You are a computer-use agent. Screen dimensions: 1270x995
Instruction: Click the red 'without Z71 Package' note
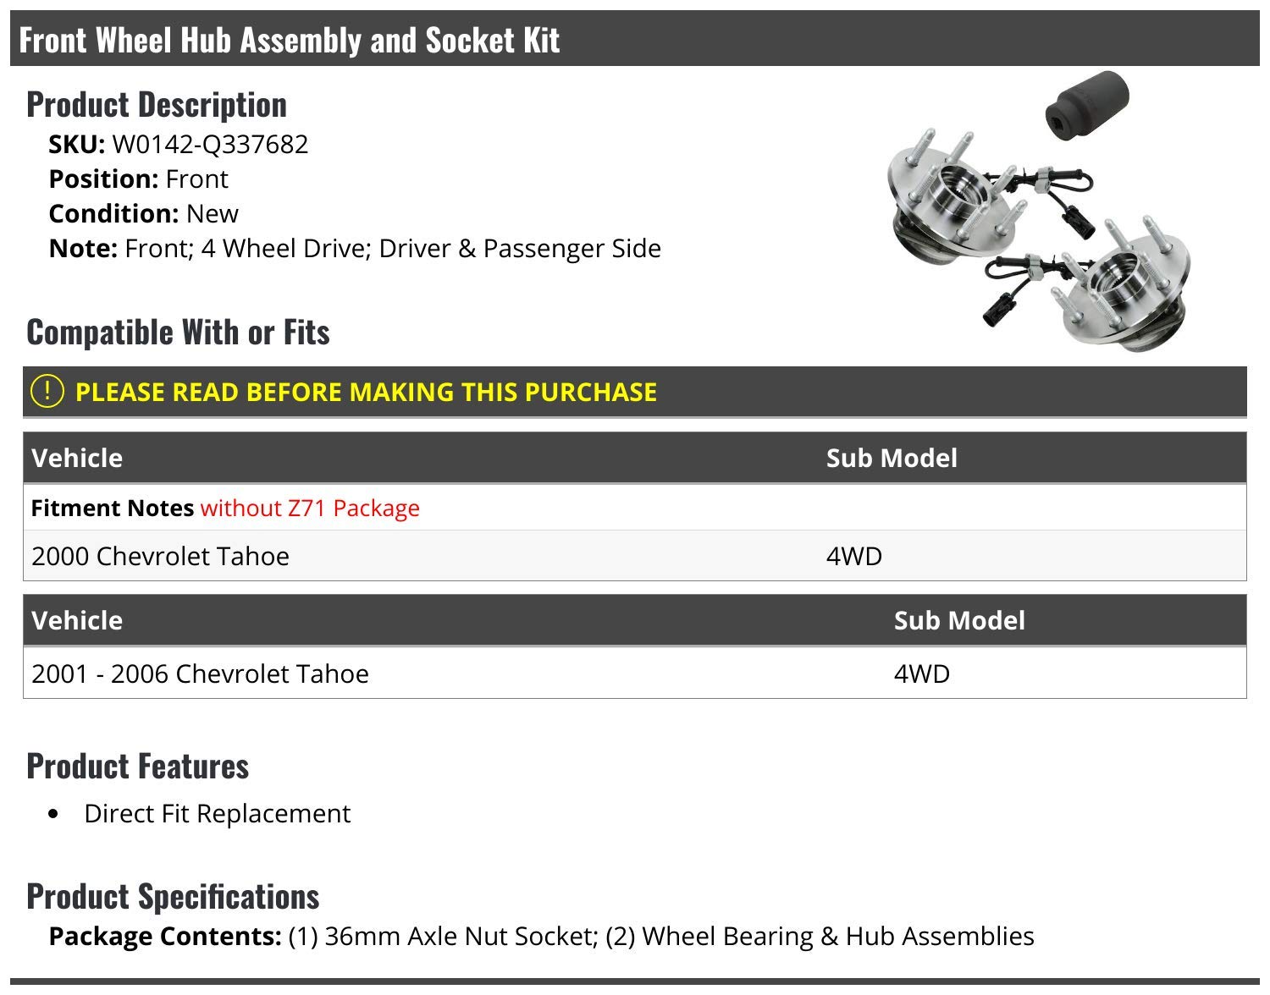pyautogui.click(x=310, y=508)
